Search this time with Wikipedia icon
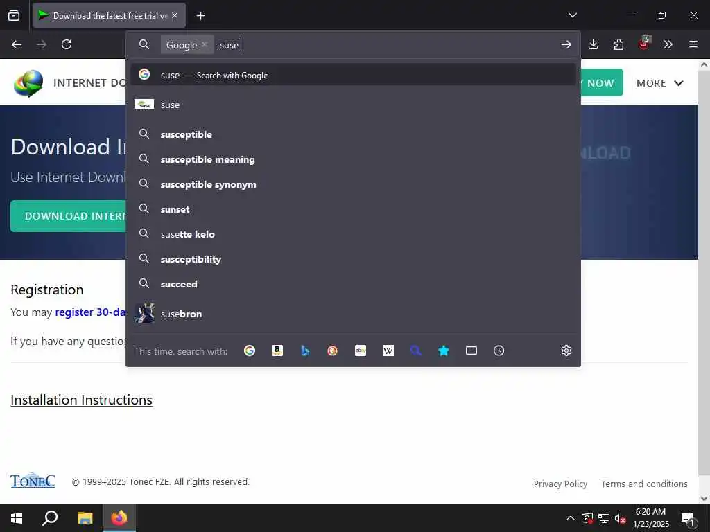This screenshot has height=532, width=710. 388,351
